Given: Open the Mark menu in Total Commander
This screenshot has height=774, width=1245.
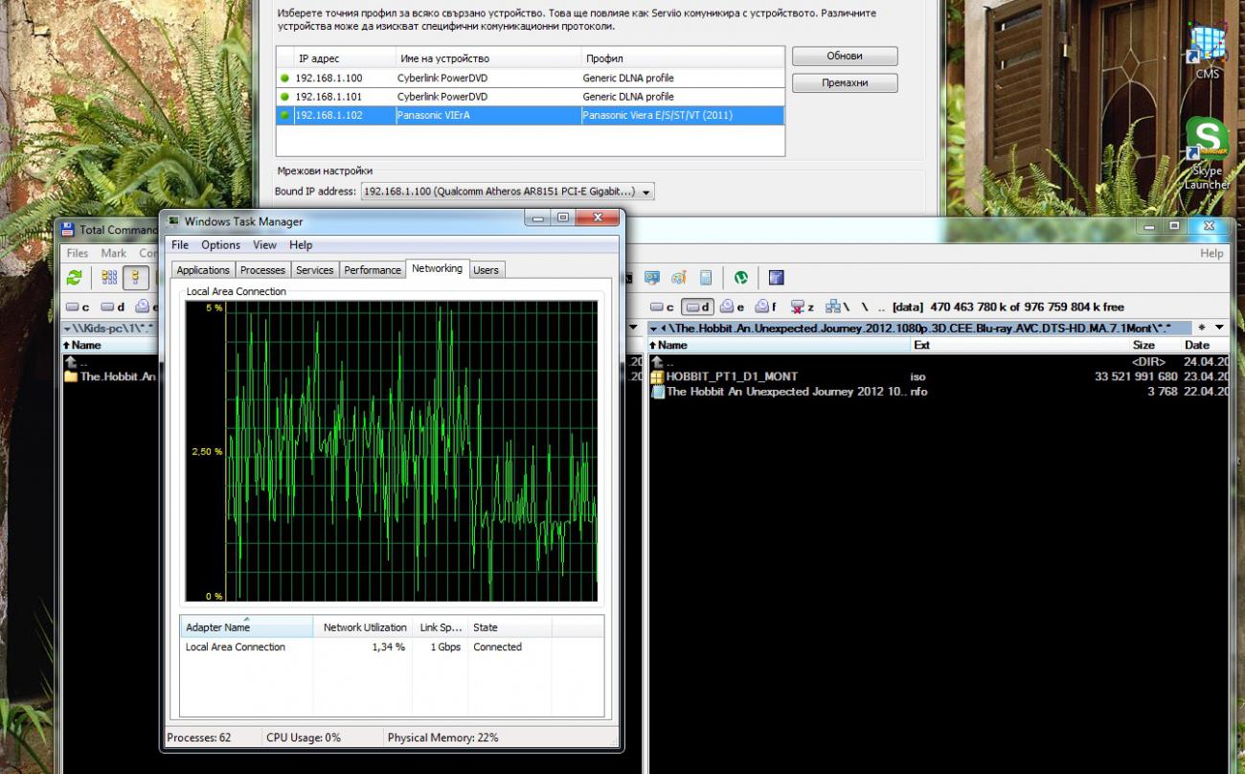Looking at the screenshot, I should [114, 253].
